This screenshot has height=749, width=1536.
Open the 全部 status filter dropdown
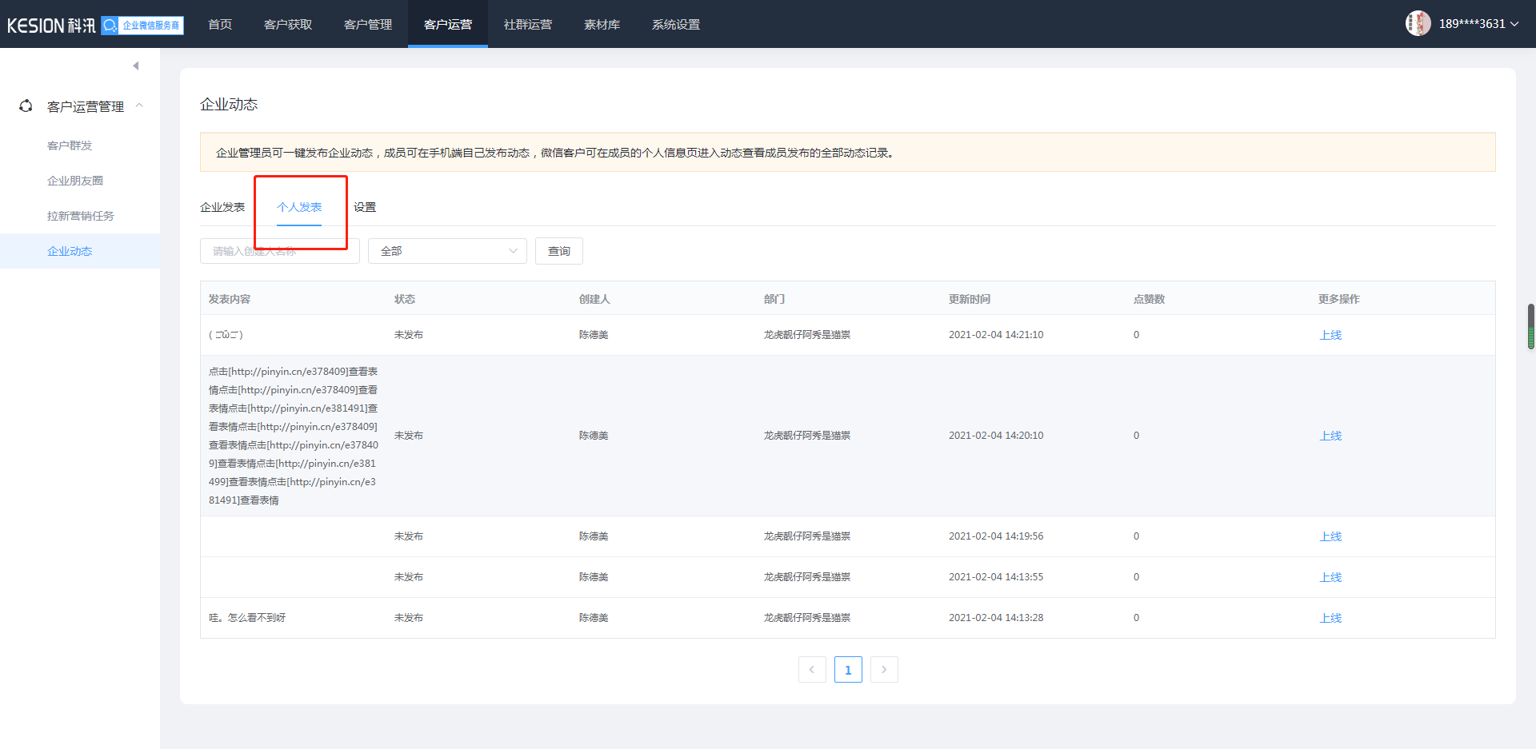point(447,251)
